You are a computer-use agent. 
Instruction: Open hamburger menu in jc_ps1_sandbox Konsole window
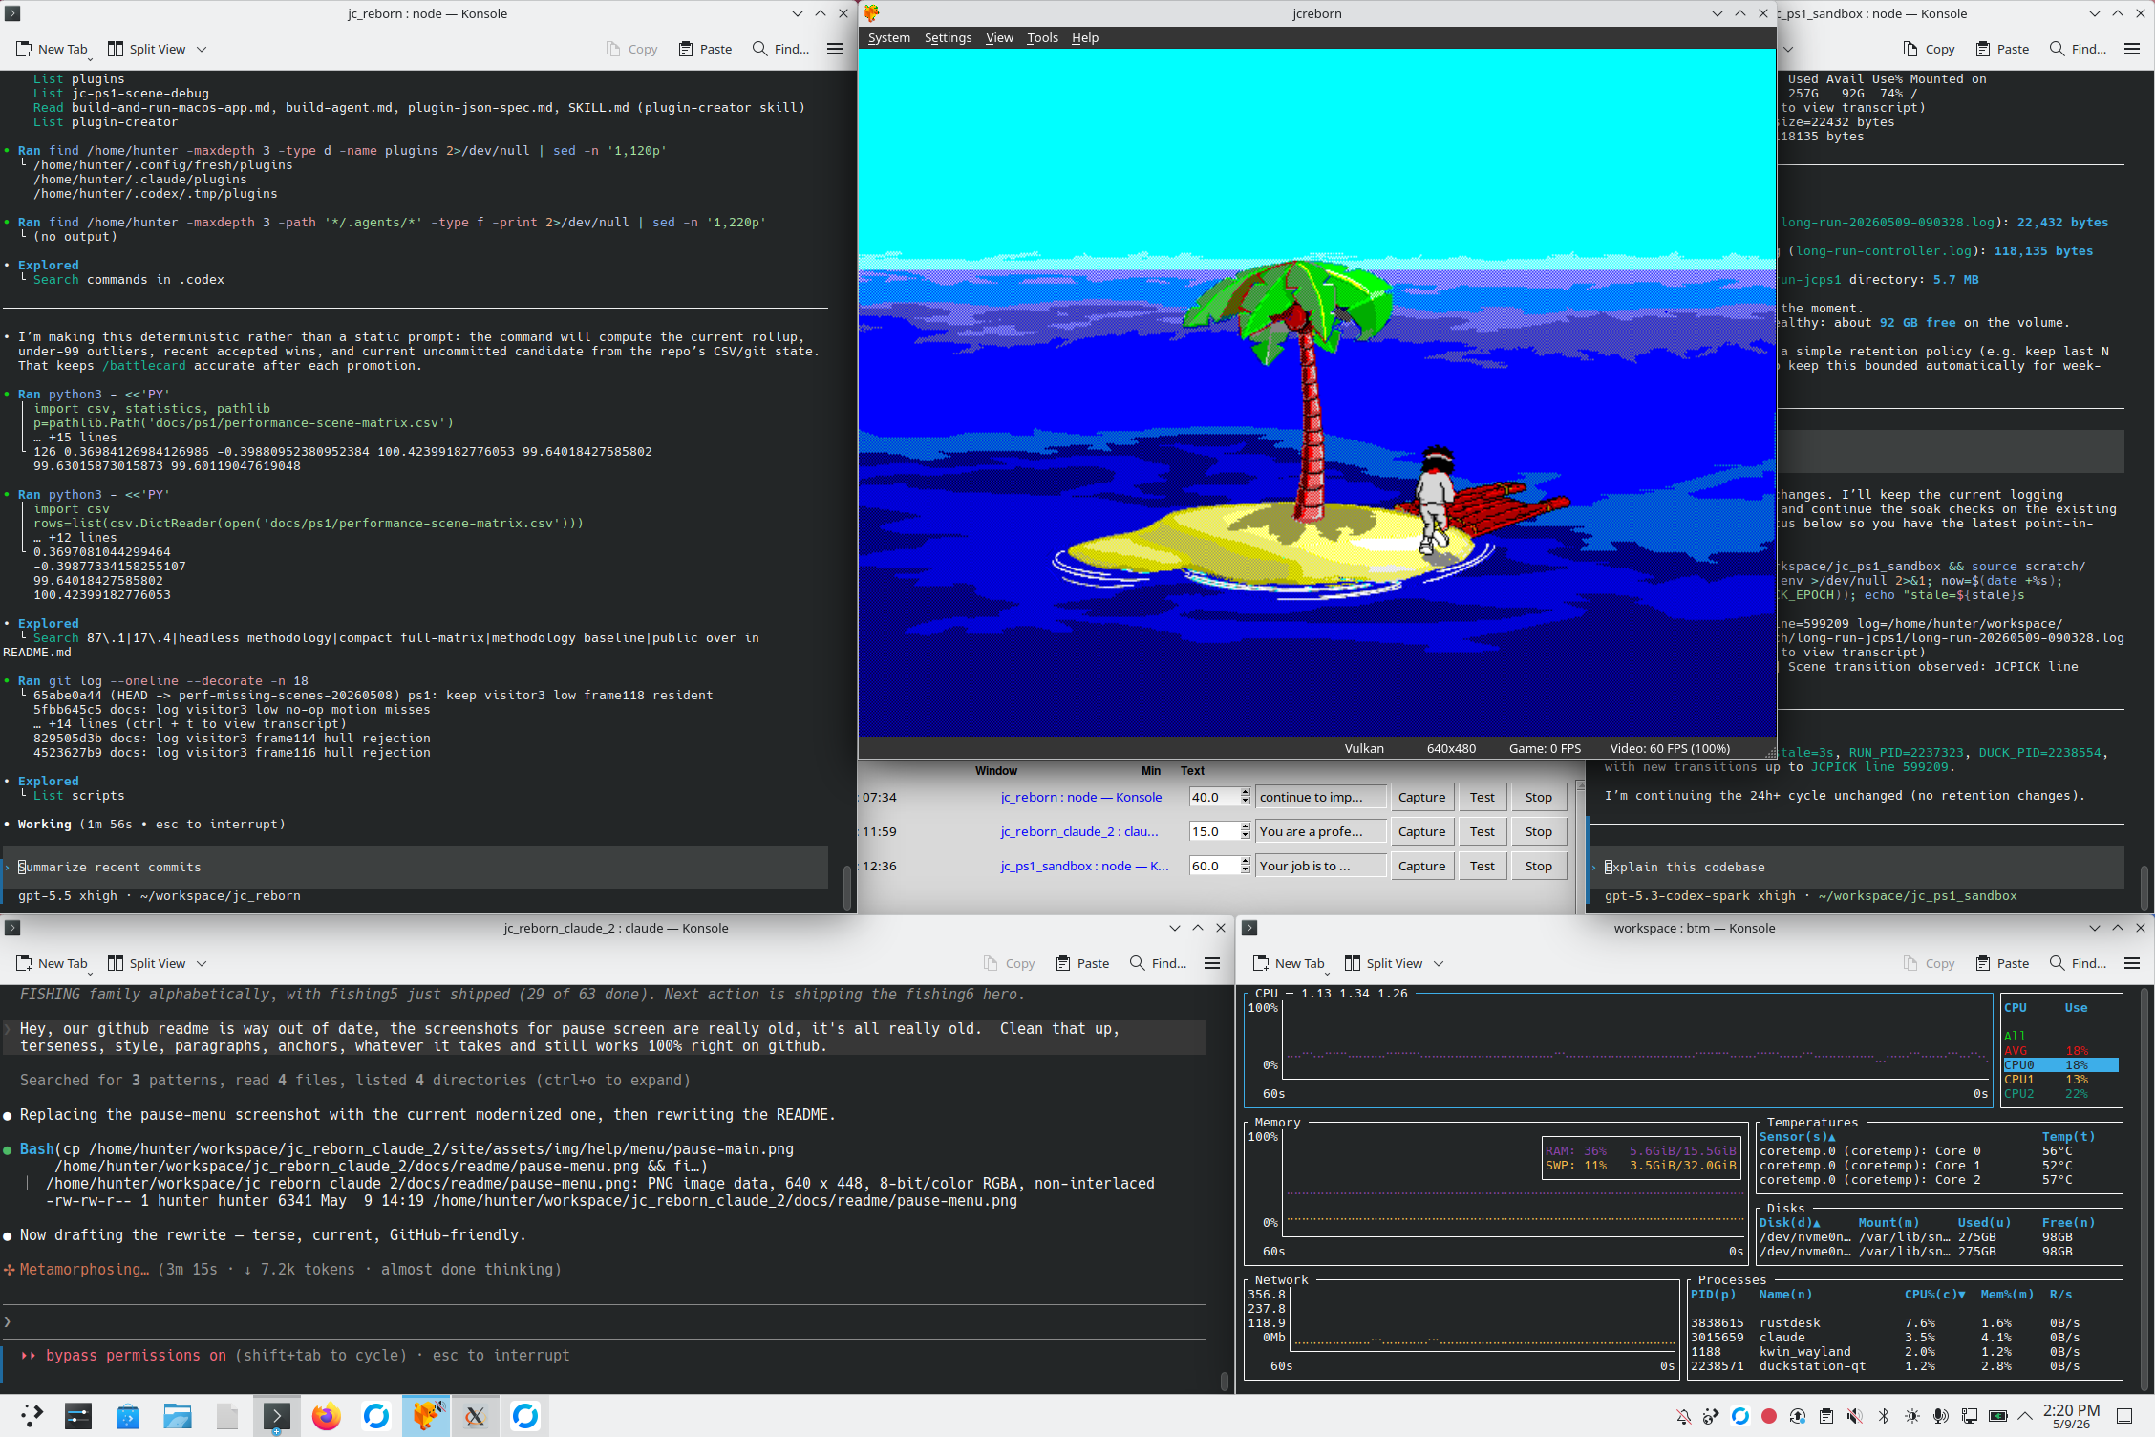coord(2132,49)
